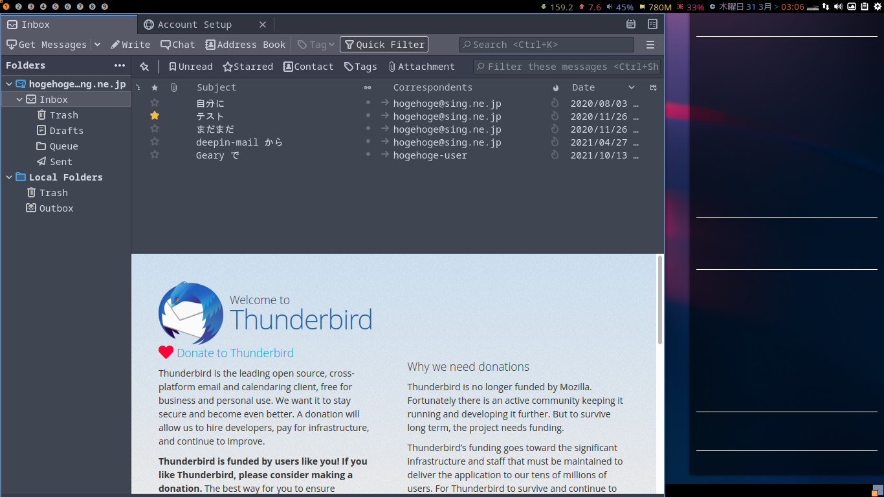The width and height of the screenshot is (884, 497).
Task: Click the volume 45% indicator
Action: coord(620,7)
